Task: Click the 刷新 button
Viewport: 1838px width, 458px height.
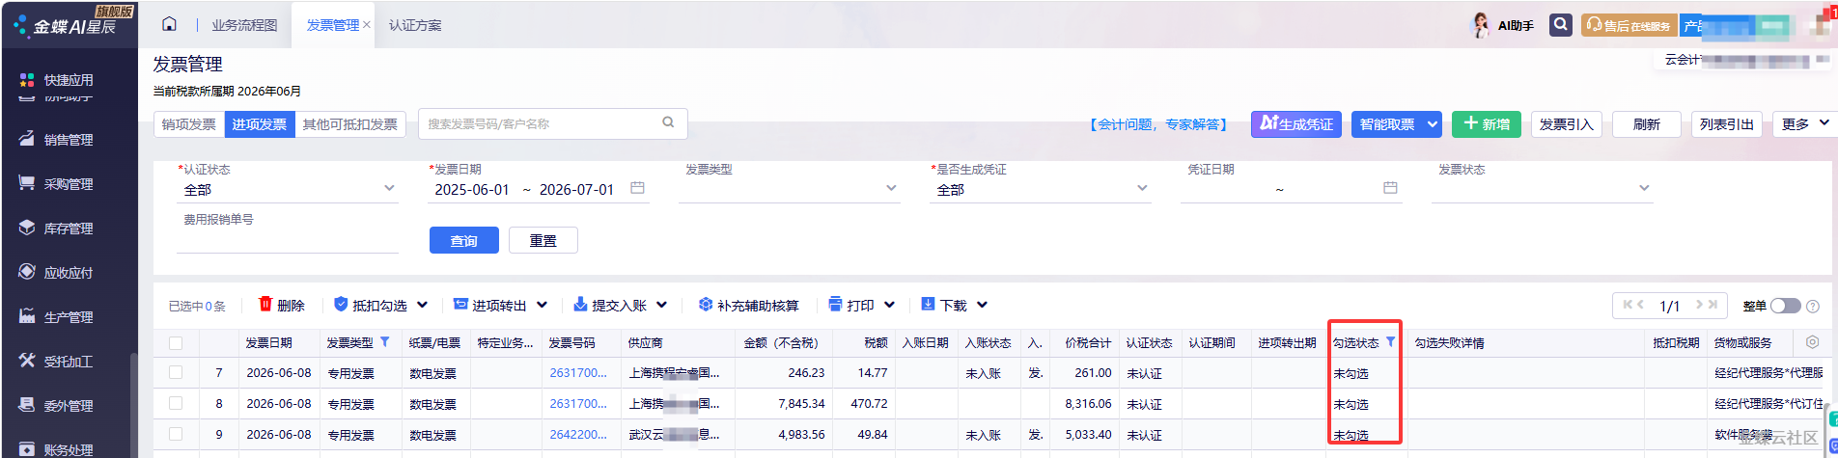Action: [x=1647, y=123]
